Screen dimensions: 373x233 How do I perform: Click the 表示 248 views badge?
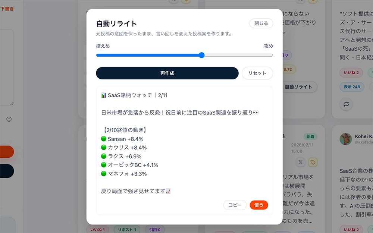pos(352,87)
